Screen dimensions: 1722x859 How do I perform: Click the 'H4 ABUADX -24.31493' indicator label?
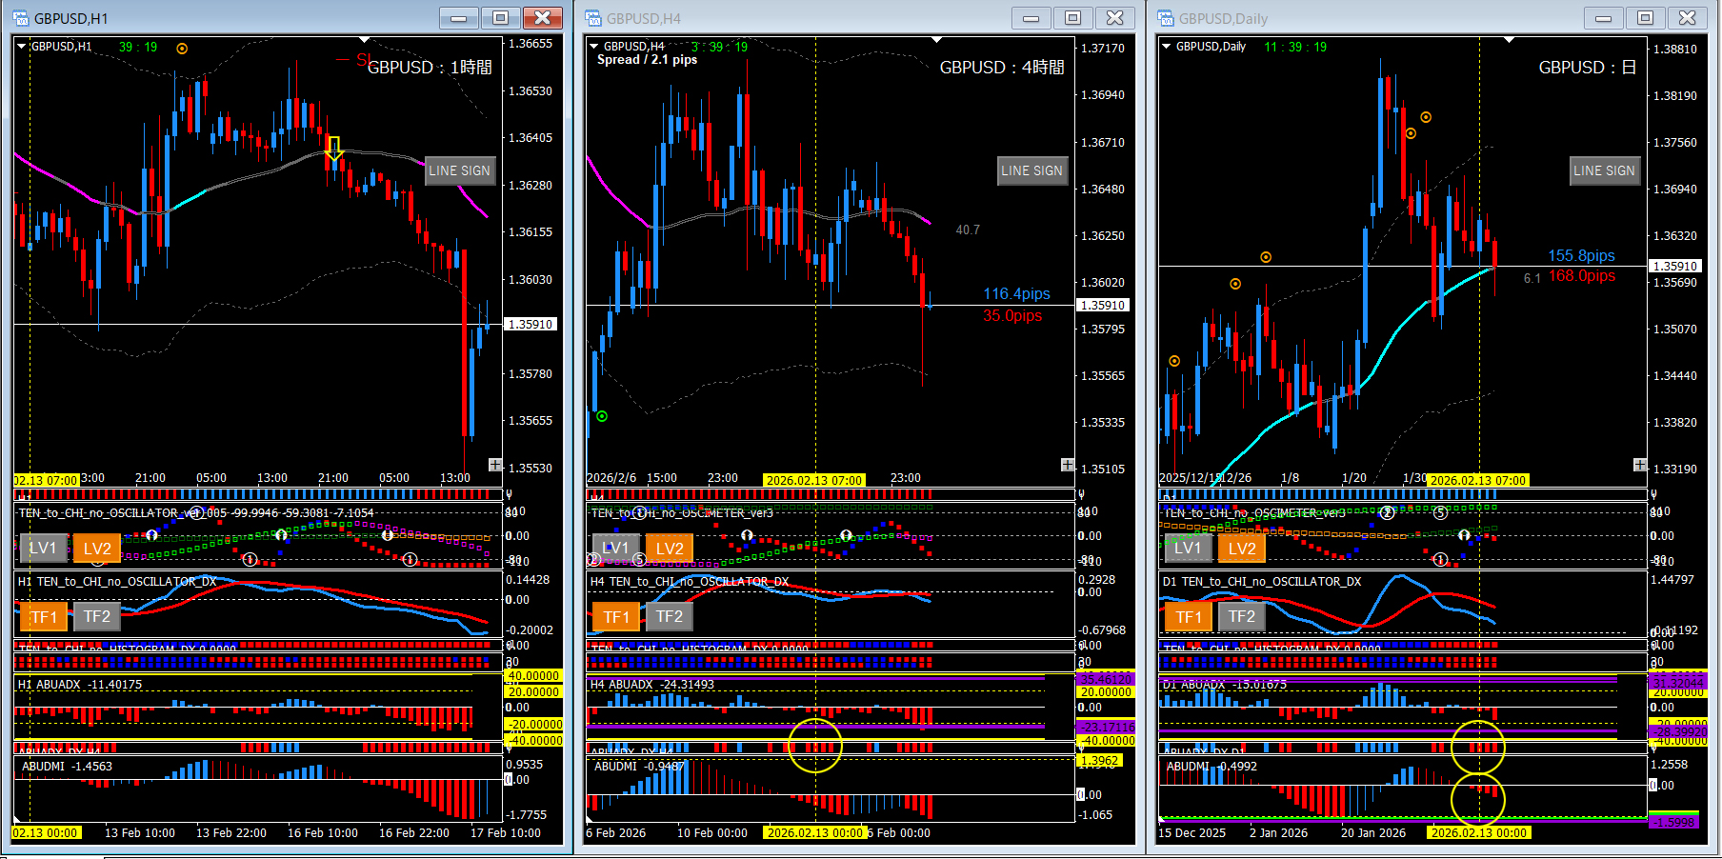pos(652,685)
